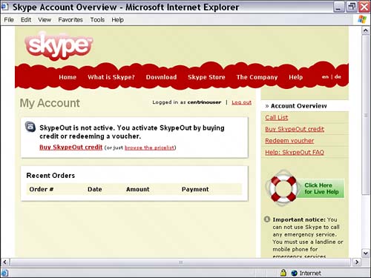This screenshot has height=278, width=371.
Task: Click the Windows flag logo in menu bar
Action: [x=362, y=19]
